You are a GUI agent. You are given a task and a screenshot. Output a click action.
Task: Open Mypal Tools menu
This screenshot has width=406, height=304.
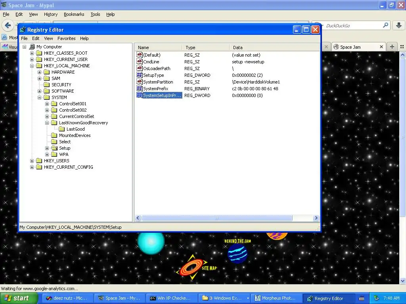pyautogui.click(x=95, y=14)
